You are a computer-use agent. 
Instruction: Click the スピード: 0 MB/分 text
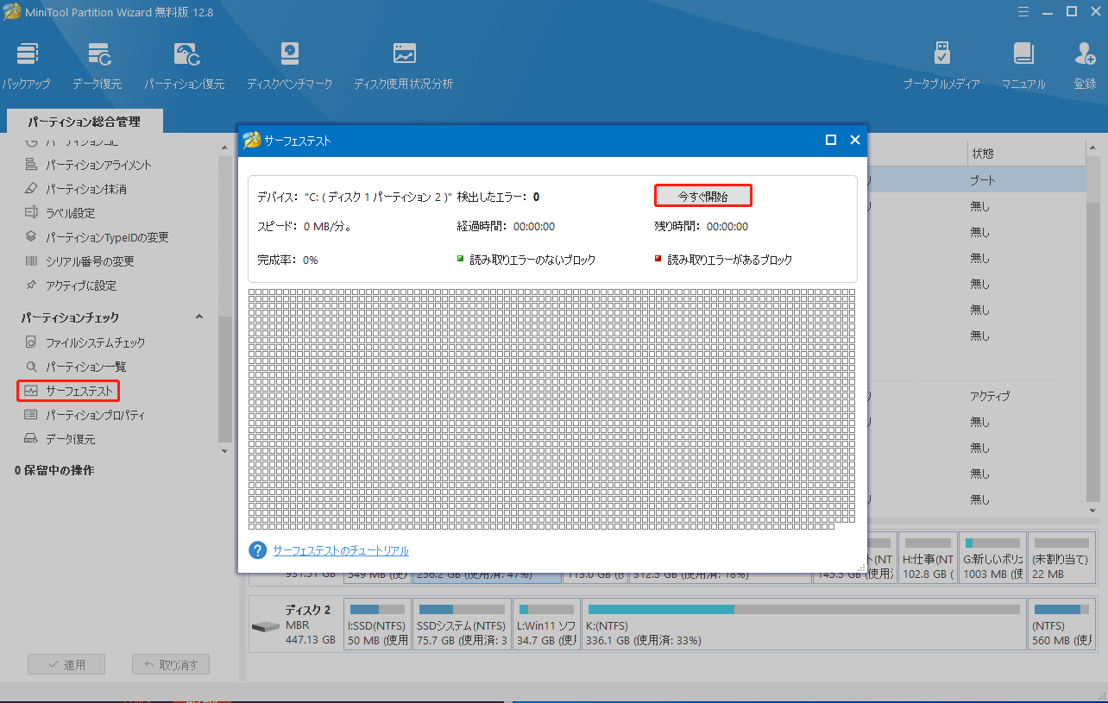click(304, 227)
